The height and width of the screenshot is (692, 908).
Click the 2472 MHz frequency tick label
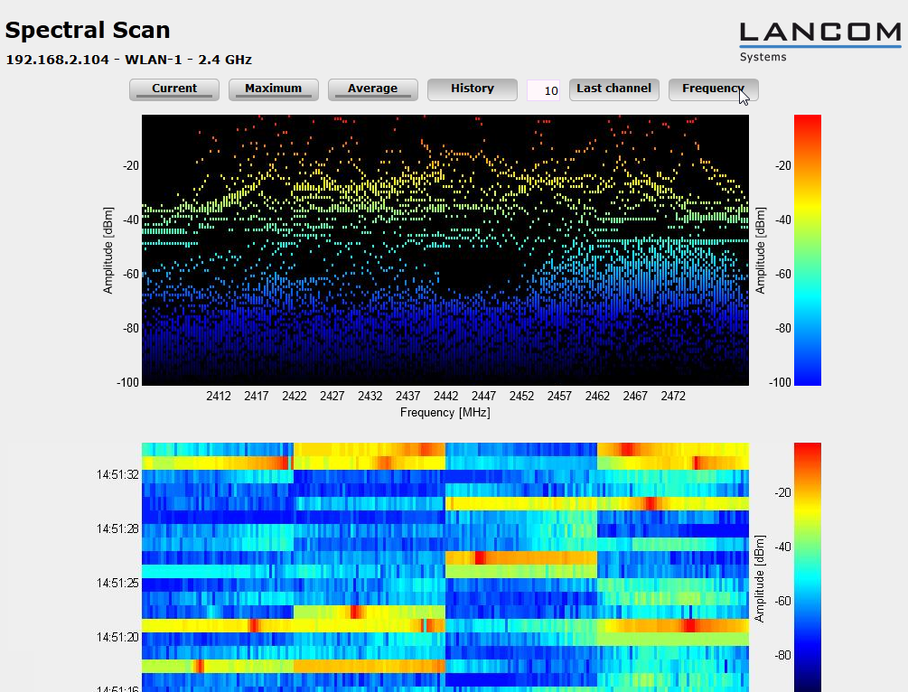(x=673, y=397)
